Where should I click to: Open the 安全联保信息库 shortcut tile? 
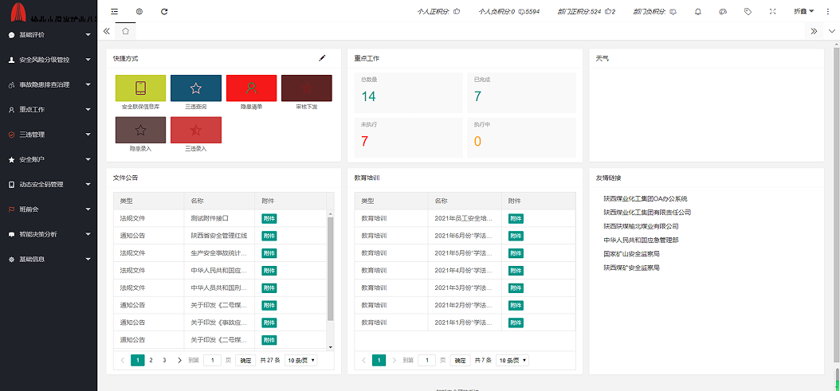click(140, 88)
